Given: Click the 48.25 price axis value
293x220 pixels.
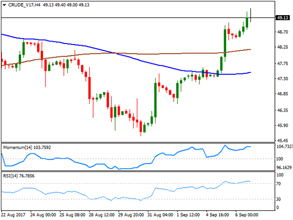Looking at the screenshot, I should point(283,47).
